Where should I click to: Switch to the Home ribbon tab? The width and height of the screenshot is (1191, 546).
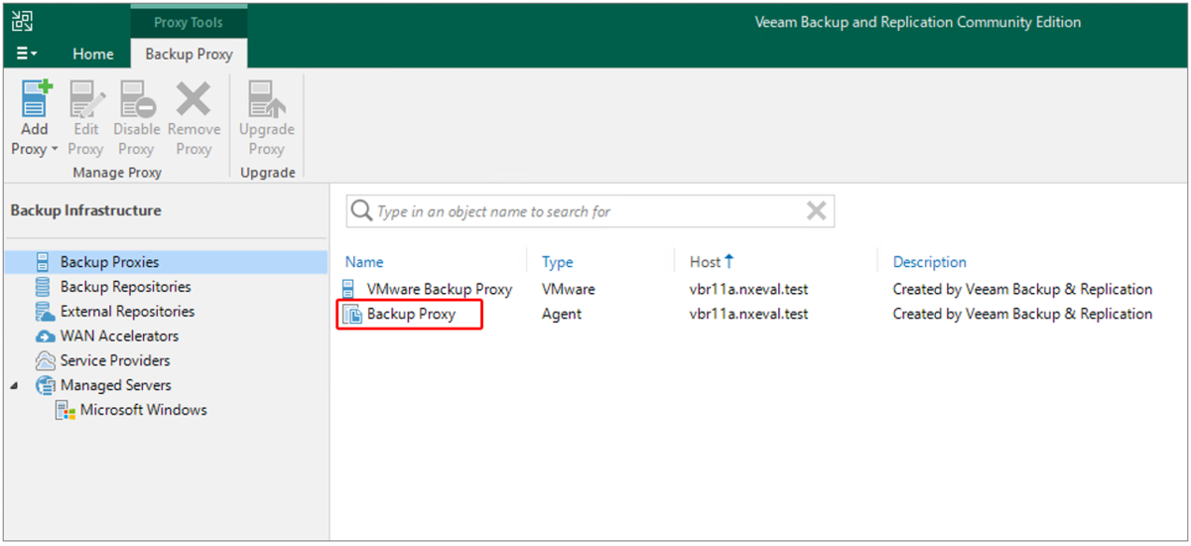(93, 54)
